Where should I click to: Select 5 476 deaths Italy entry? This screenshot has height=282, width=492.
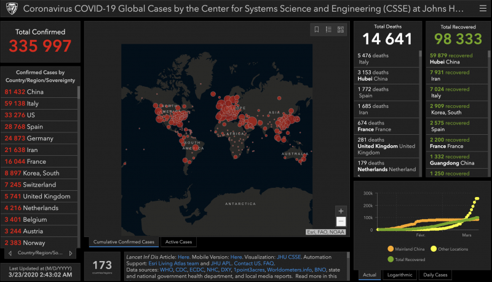tap(387, 58)
